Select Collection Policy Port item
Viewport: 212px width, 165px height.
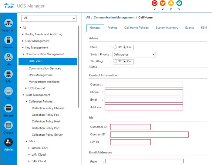[46, 128]
